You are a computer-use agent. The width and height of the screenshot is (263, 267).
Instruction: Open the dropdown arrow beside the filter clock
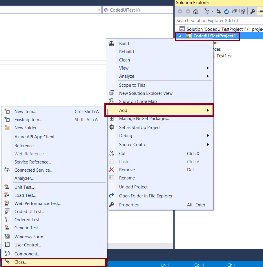pyautogui.click(x=213, y=11)
